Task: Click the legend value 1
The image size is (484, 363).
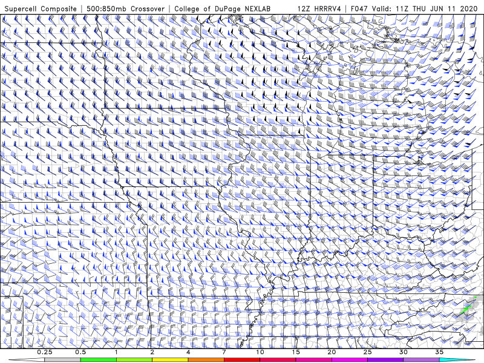Action: (116, 352)
